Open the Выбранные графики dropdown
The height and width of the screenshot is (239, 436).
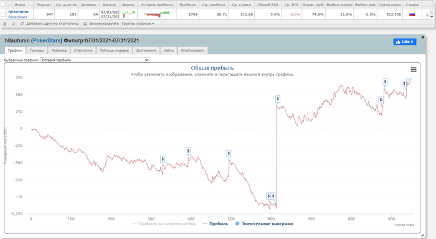95,60
